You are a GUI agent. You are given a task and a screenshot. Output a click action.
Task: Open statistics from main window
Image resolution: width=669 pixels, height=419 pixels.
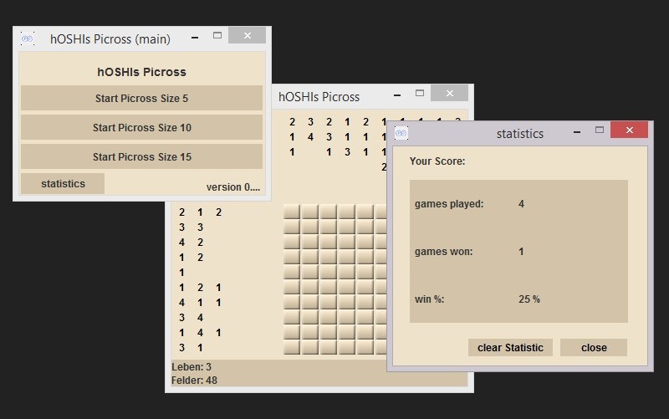(63, 183)
